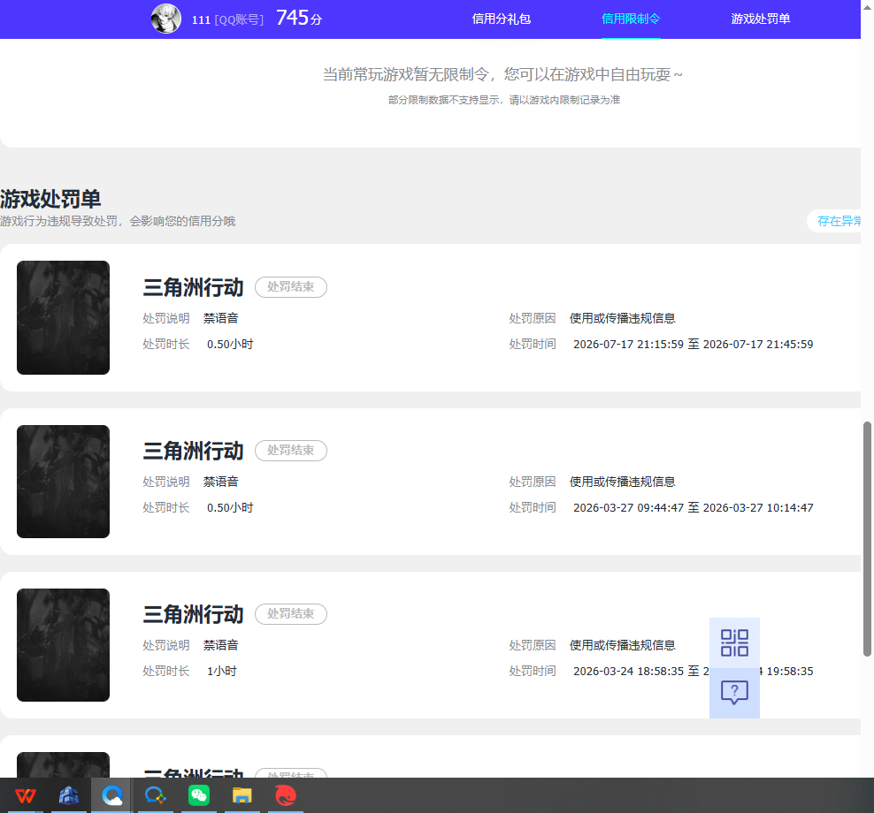Click 使用或传播违规信息 reason in the 2026-03-27 card
This screenshot has width=874, height=813.
point(622,482)
